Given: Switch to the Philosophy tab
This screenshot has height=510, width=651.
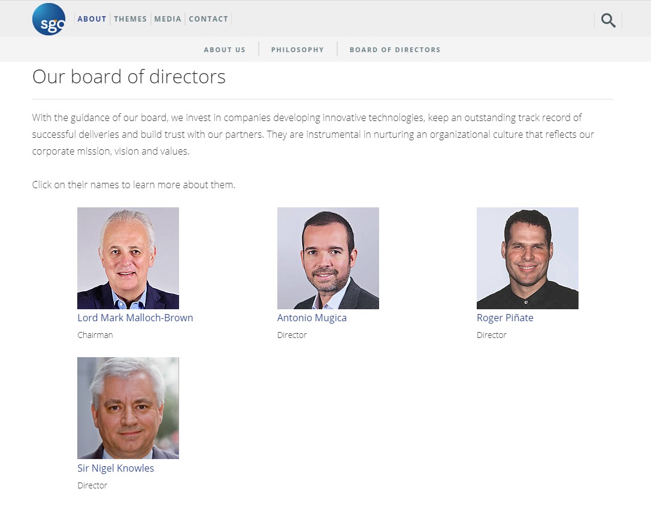Looking at the screenshot, I should click(297, 50).
